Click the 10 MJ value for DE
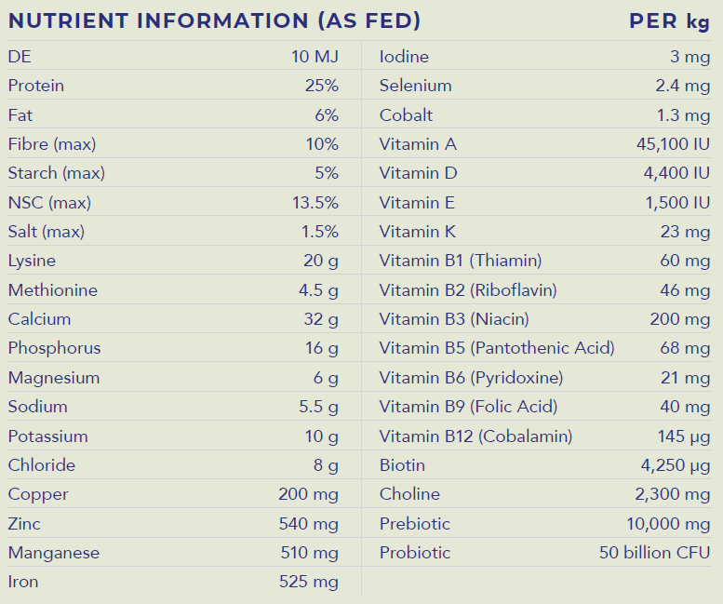This screenshot has height=604, width=723. coord(315,57)
